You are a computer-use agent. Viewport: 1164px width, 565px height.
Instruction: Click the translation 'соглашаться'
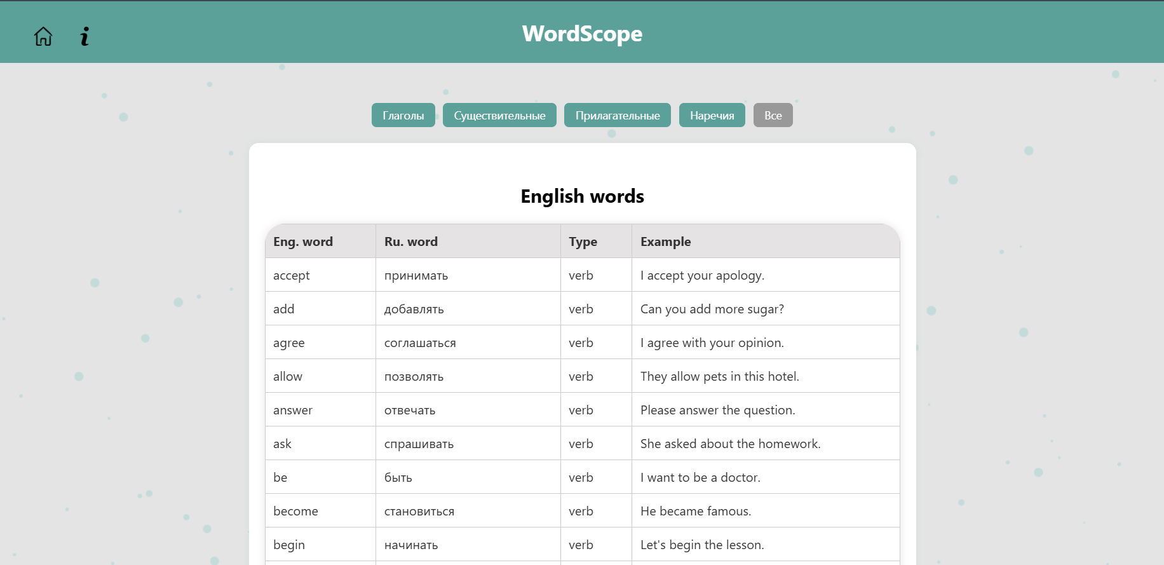click(x=420, y=343)
